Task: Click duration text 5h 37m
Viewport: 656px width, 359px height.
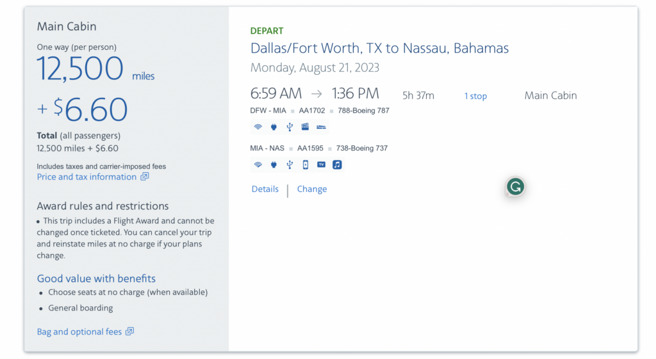Action: (x=418, y=96)
